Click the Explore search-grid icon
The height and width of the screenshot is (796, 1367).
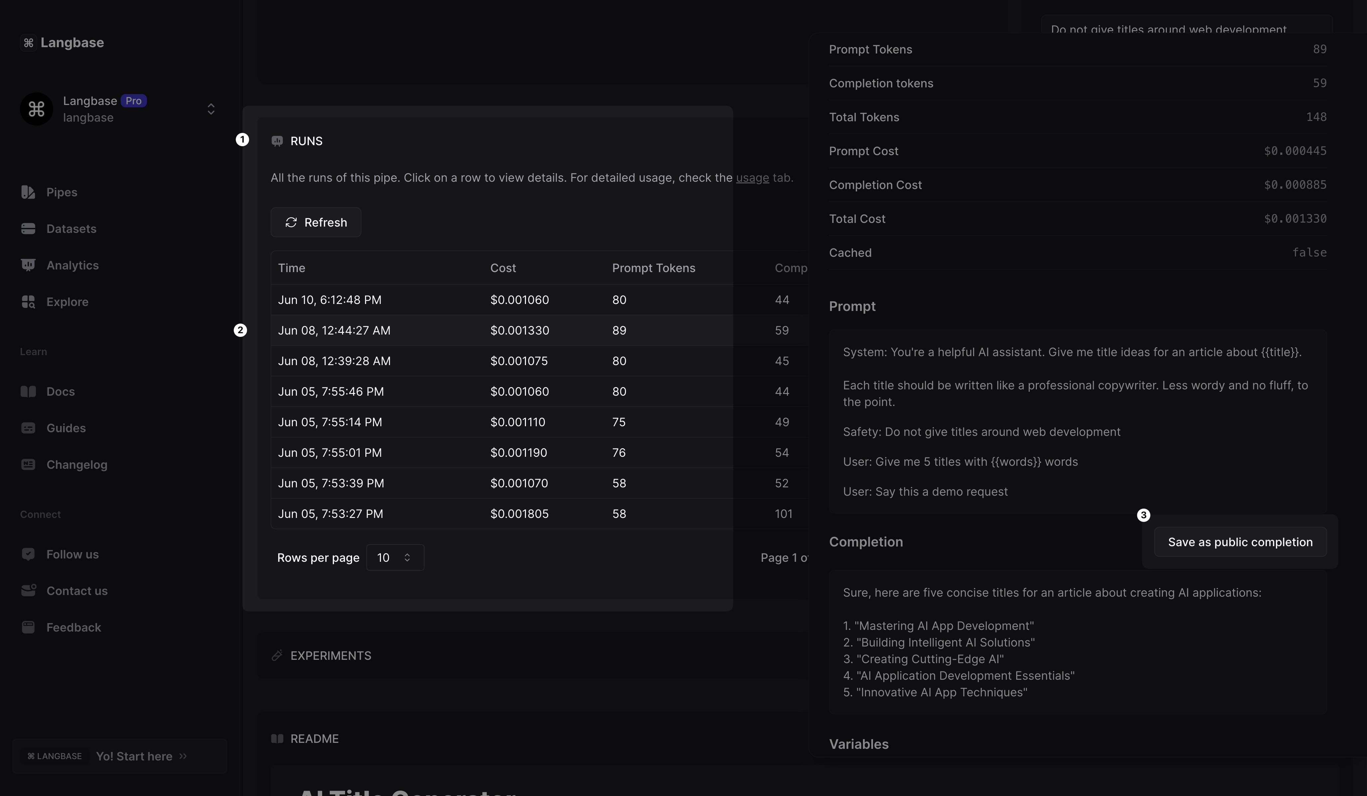click(x=28, y=302)
